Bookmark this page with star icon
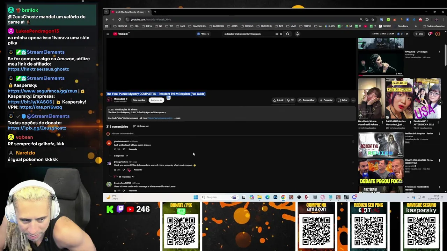Screen dimensions: 447x251 click(x=373, y=20)
